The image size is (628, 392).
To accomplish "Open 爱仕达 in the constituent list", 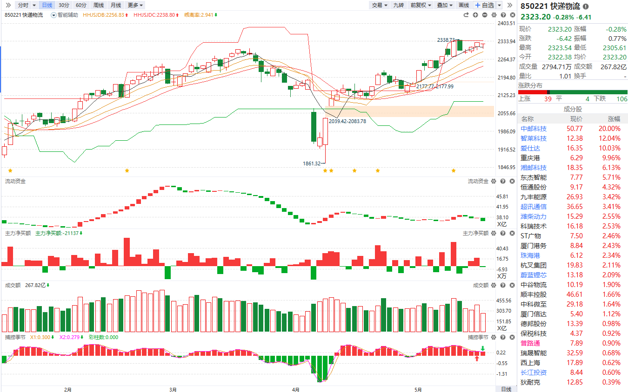I will (530, 148).
